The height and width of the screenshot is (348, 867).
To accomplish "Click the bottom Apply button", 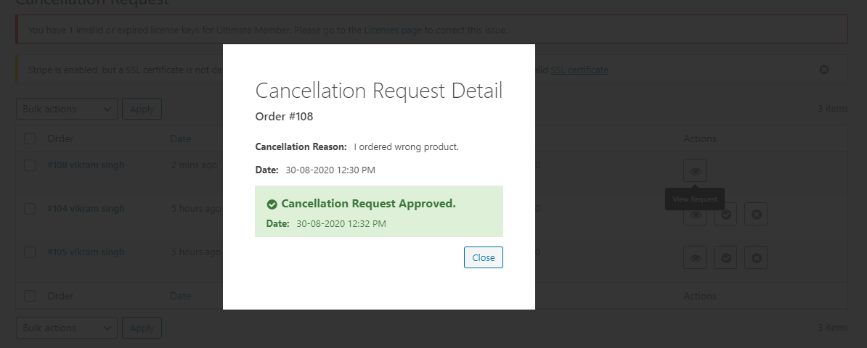I will pos(142,328).
